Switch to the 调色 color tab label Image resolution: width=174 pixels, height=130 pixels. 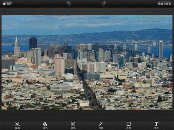tap(45, 128)
